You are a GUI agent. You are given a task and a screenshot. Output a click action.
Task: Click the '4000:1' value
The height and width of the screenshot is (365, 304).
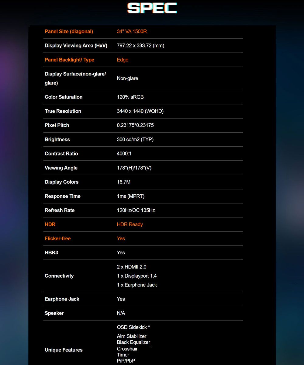point(124,154)
